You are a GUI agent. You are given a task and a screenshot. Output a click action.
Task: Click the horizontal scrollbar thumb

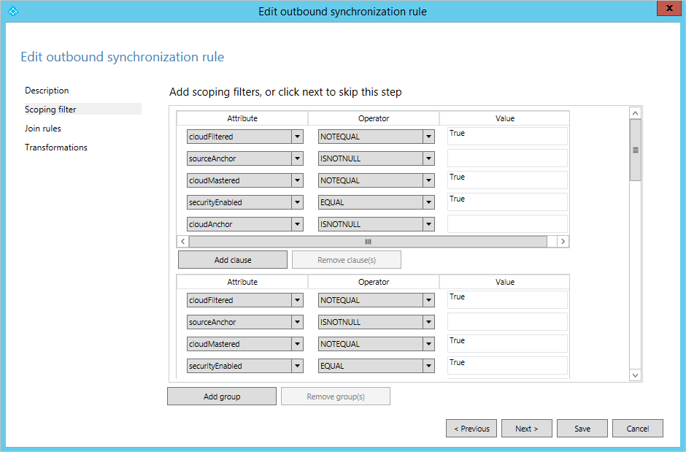click(368, 242)
